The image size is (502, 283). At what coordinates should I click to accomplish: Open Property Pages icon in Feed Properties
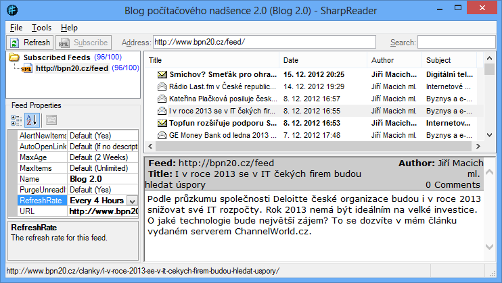click(51, 120)
